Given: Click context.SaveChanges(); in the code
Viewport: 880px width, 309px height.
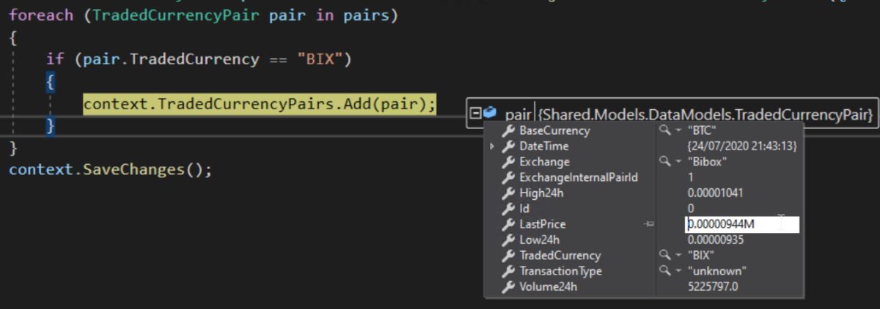Looking at the screenshot, I should tap(110, 170).
